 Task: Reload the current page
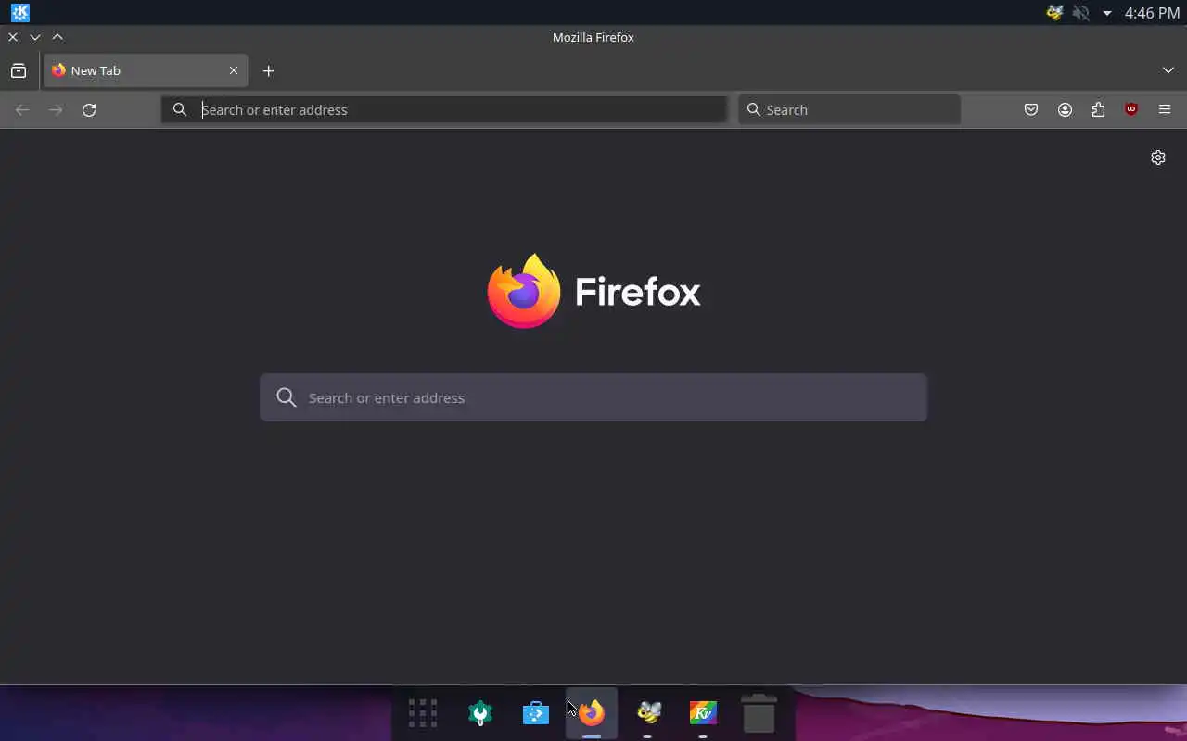[89, 109]
